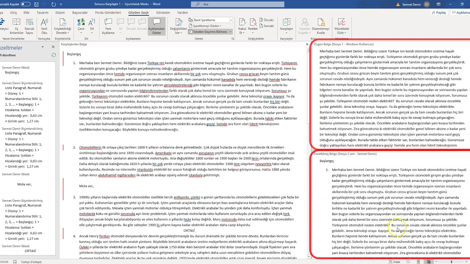The image size is (470, 264).
Task: Go to Önceki change in Değişiklikler
Action: click(x=266, y=20)
